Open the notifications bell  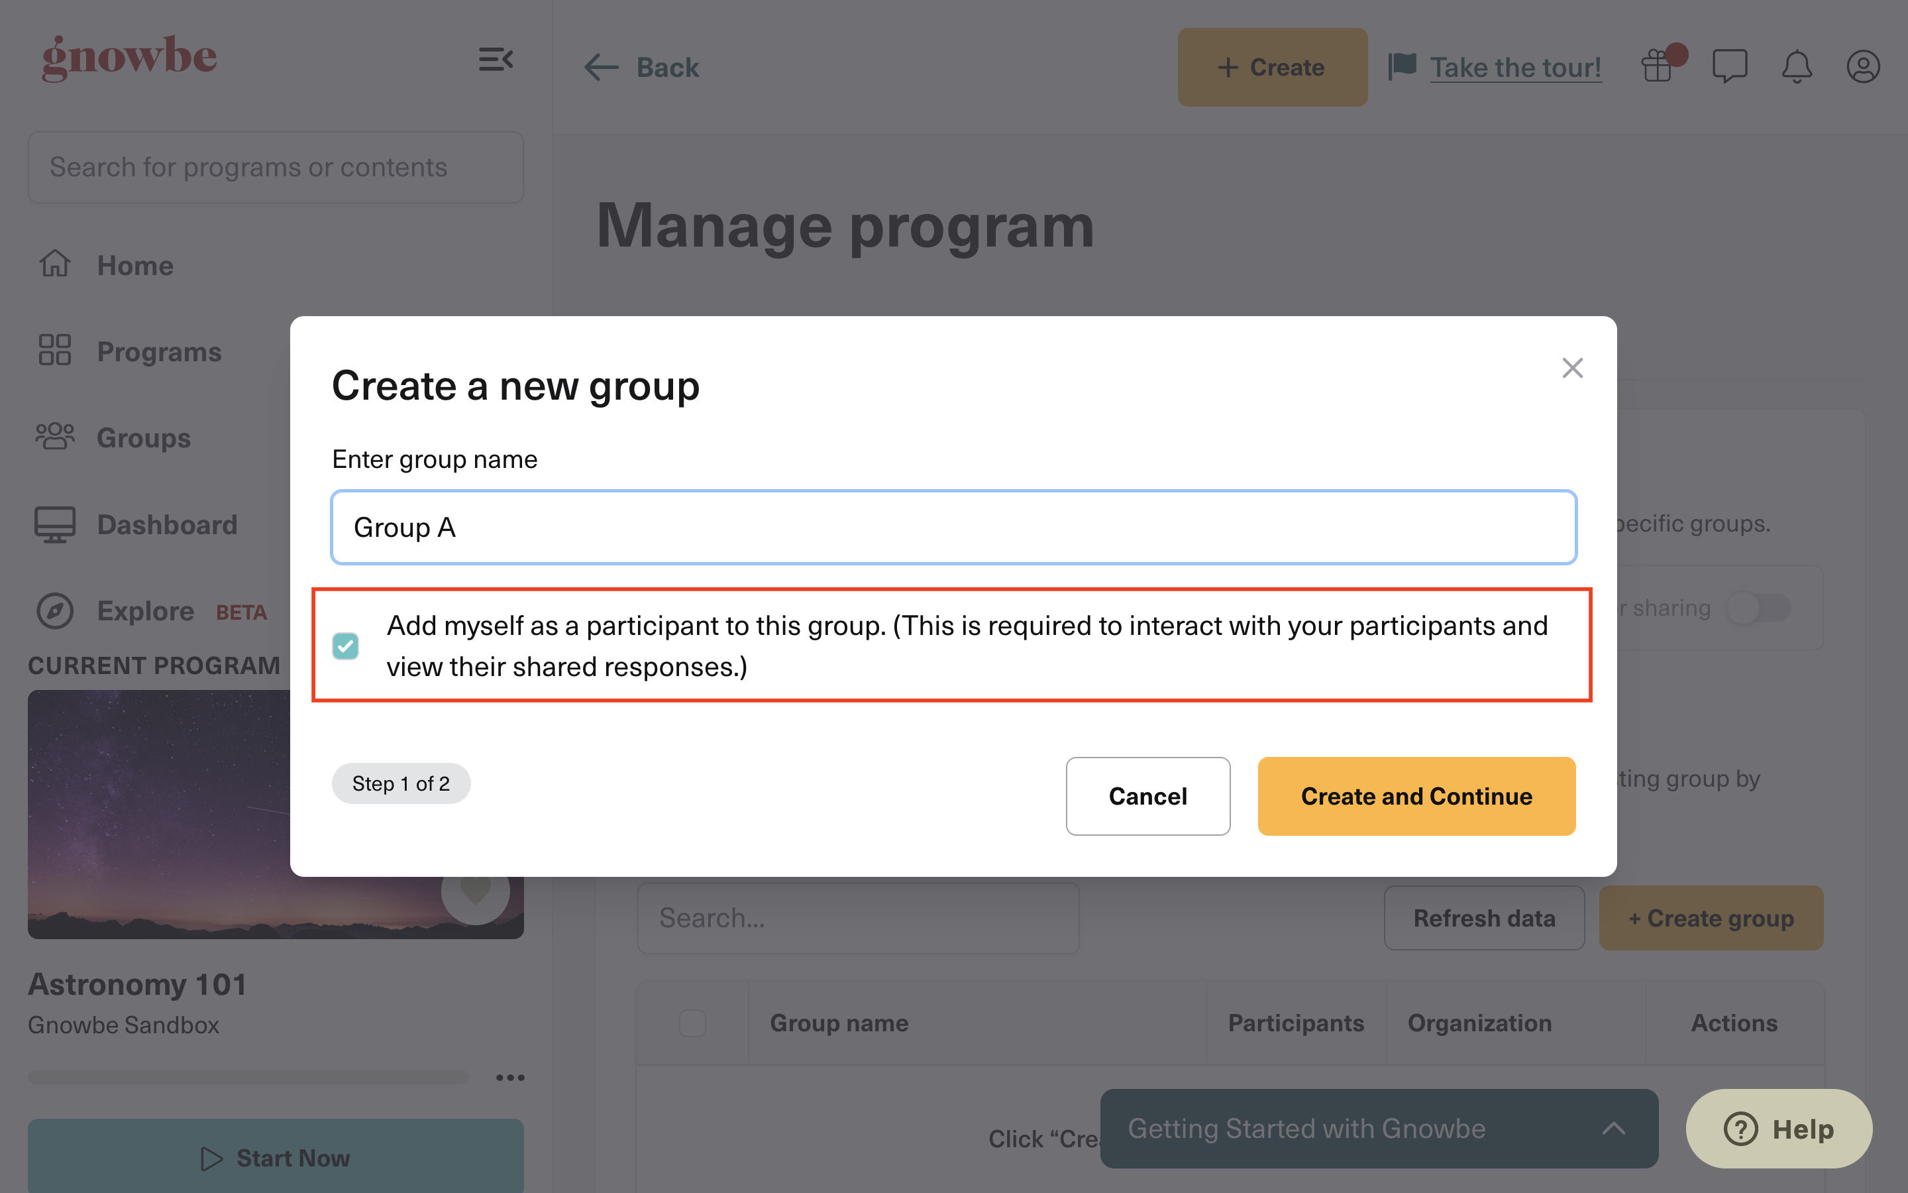tap(1797, 66)
